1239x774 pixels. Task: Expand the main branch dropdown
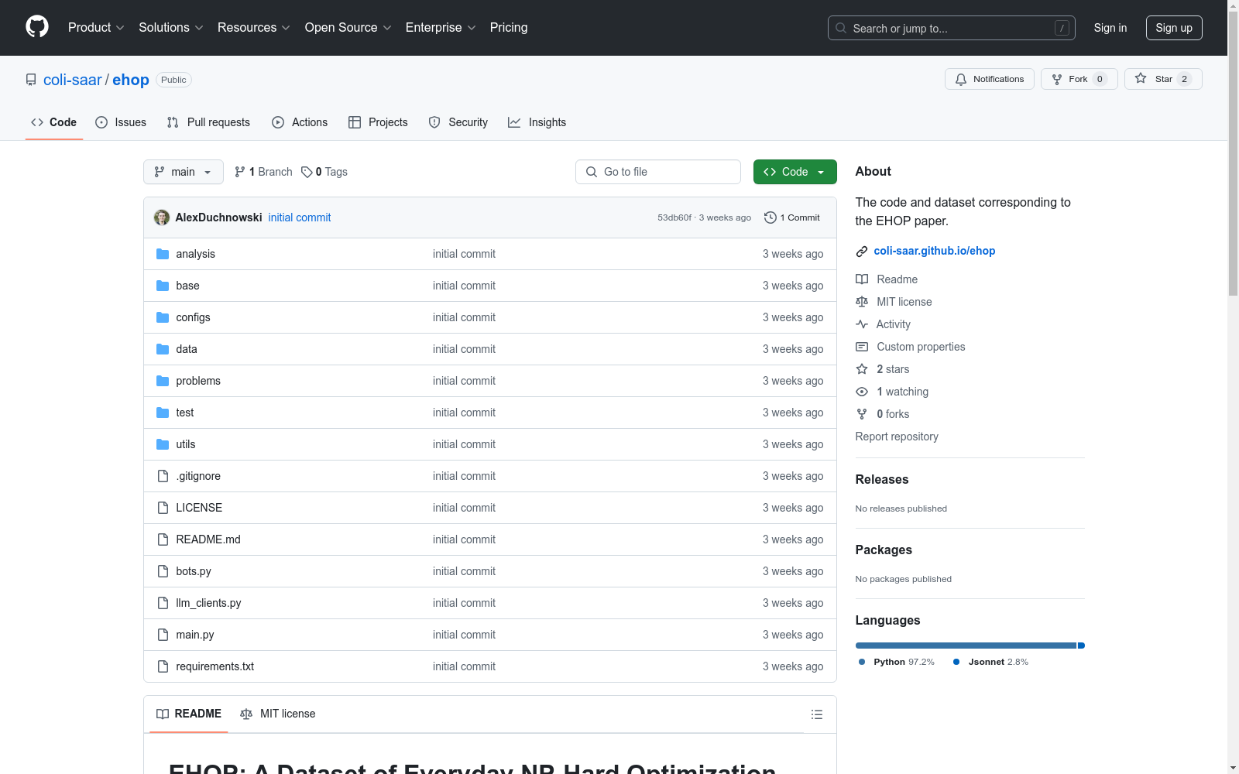coord(183,172)
